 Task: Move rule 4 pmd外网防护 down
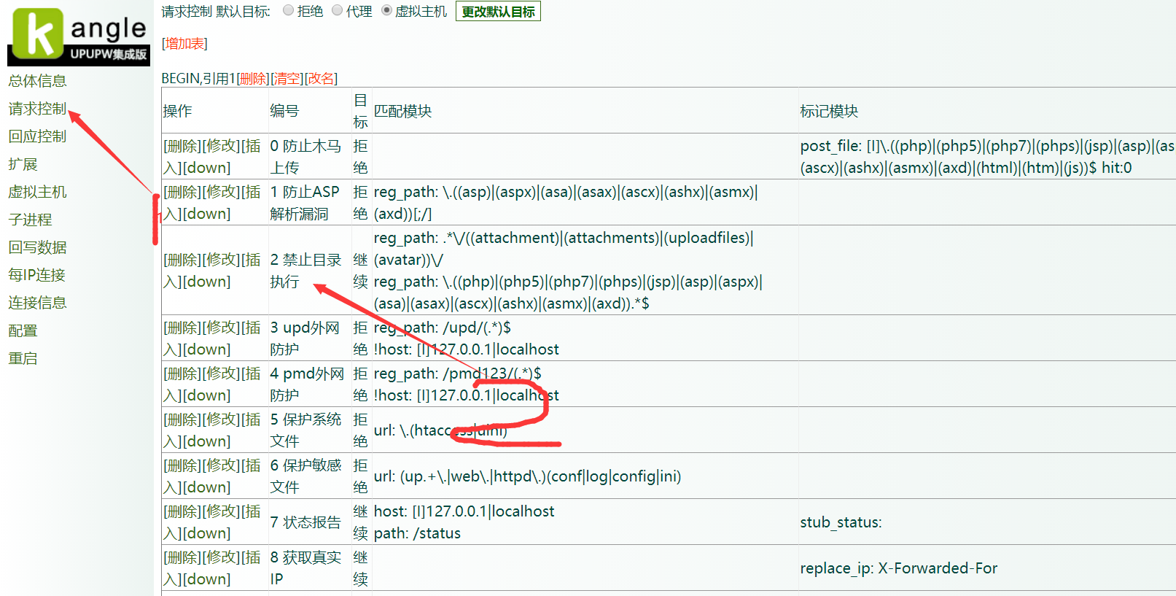point(206,396)
